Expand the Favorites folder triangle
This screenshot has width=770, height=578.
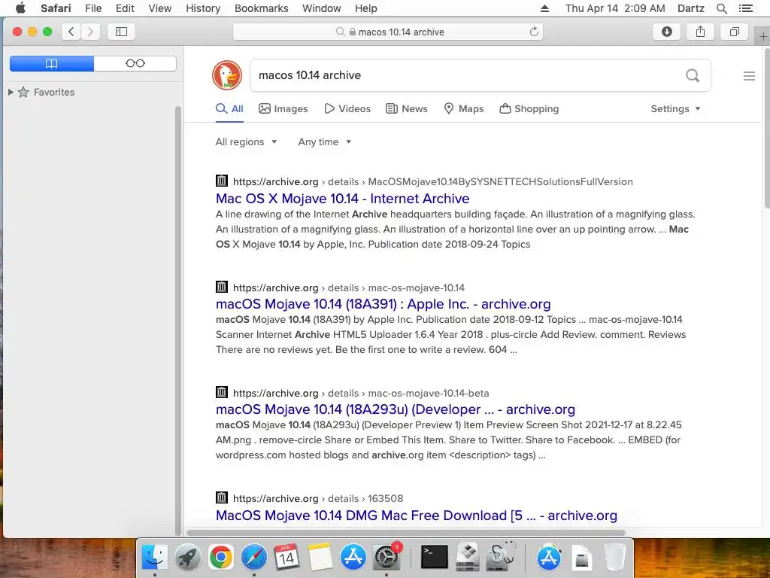(11, 92)
